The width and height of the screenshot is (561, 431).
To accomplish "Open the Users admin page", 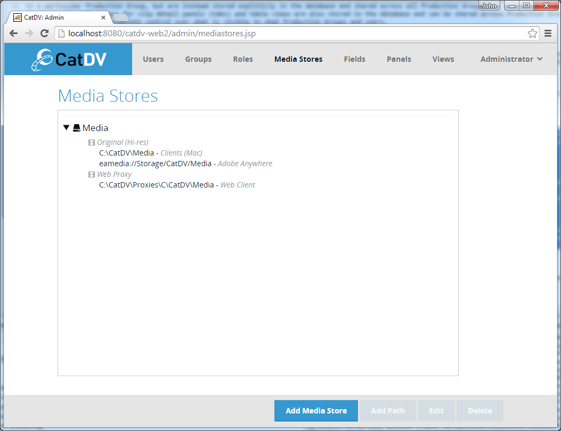I will click(153, 59).
